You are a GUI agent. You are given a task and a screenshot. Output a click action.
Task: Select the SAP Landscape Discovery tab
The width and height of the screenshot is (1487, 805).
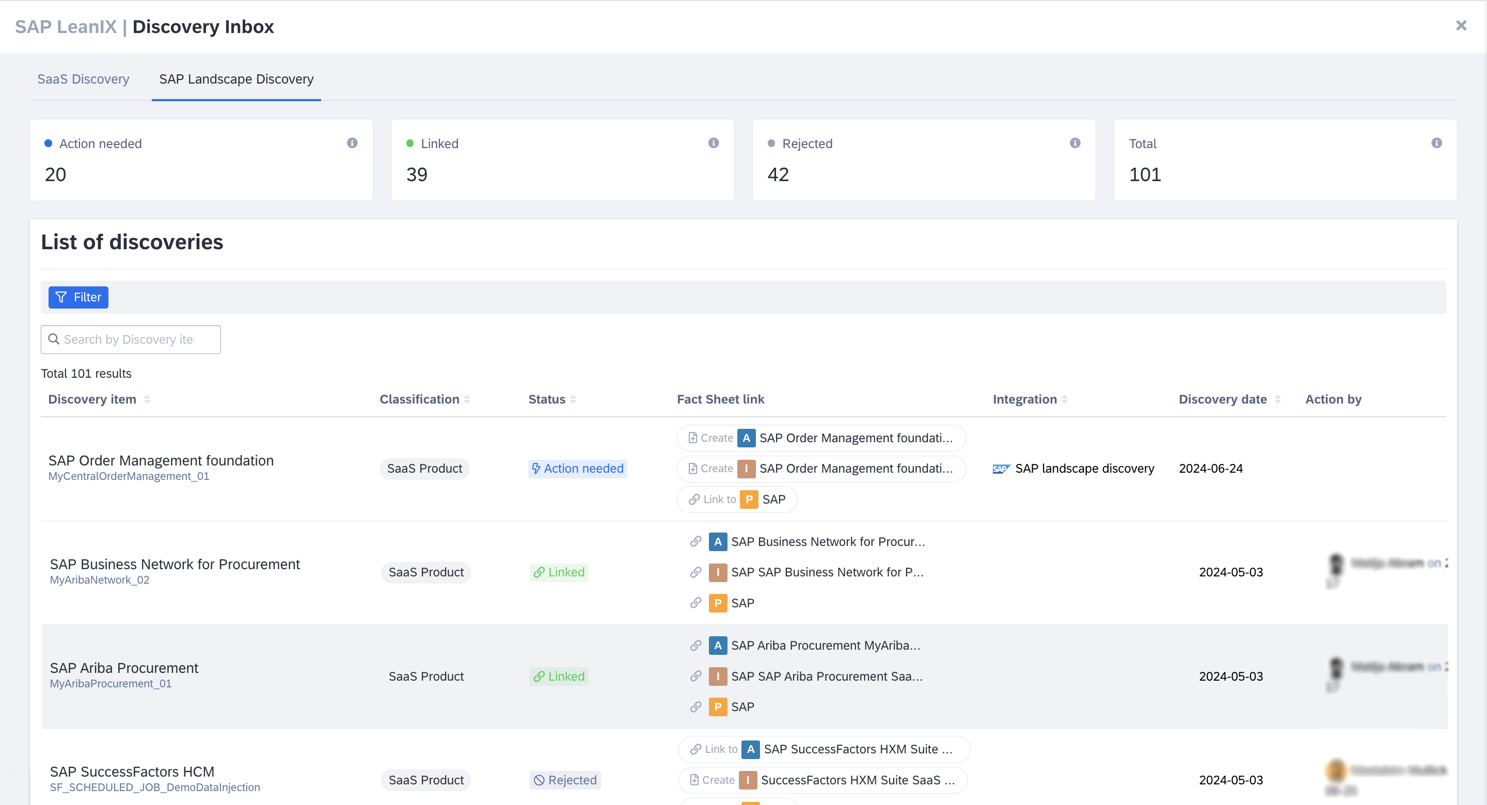236,79
